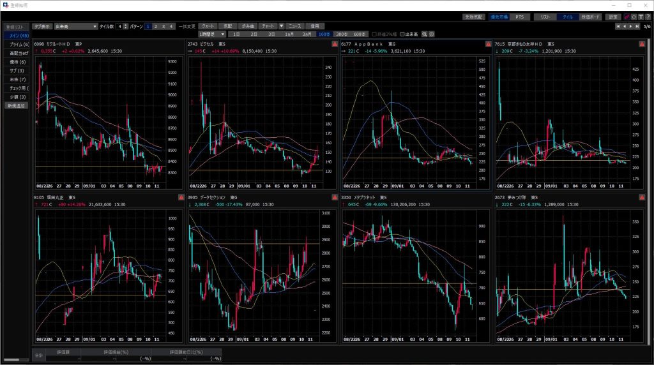Screen dimensions: 654x365
Task: Click the magnifier zoom icon beside 出来高 checkbox
Action: point(425,33)
